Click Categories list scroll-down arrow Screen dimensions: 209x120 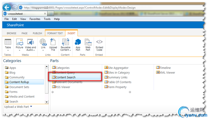pos(47,102)
